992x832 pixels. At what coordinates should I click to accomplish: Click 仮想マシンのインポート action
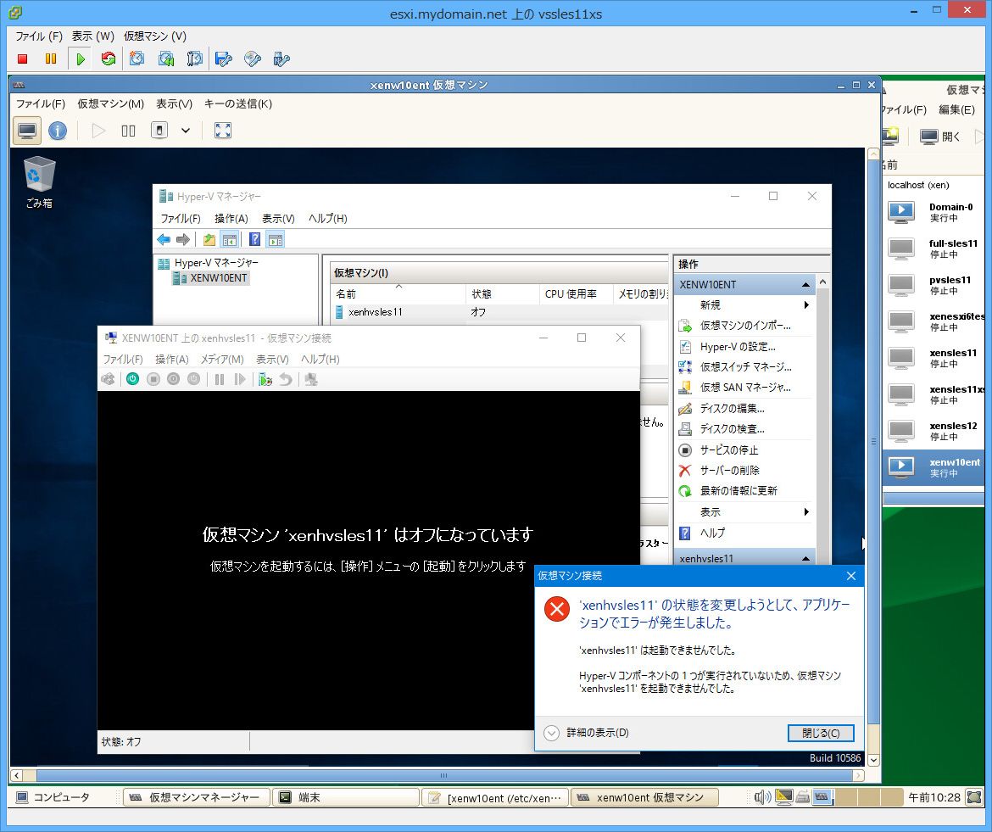[x=744, y=326]
